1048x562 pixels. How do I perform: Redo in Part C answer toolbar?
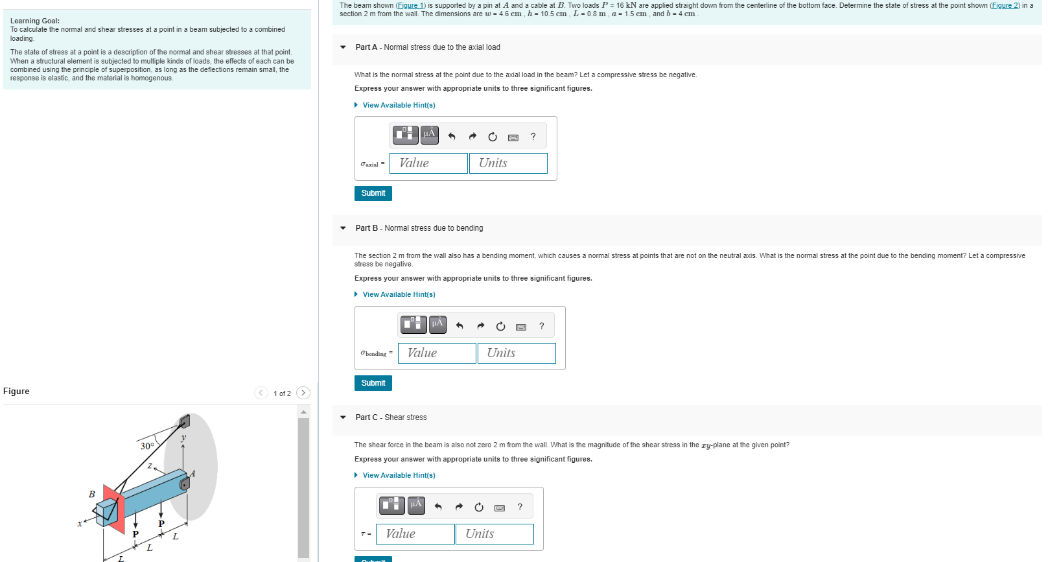coord(459,507)
